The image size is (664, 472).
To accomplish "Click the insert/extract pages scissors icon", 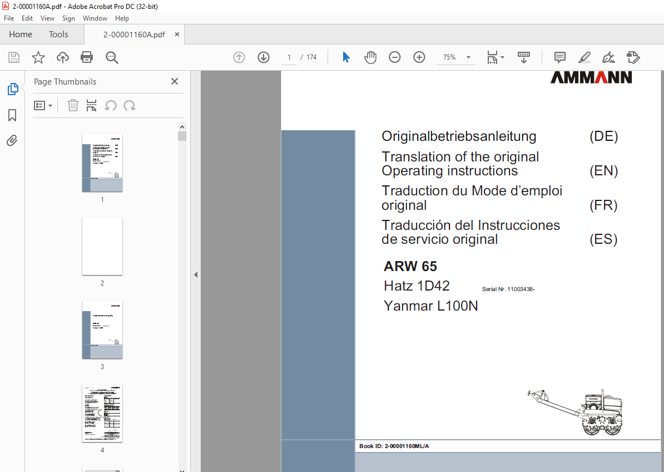I will click(91, 106).
